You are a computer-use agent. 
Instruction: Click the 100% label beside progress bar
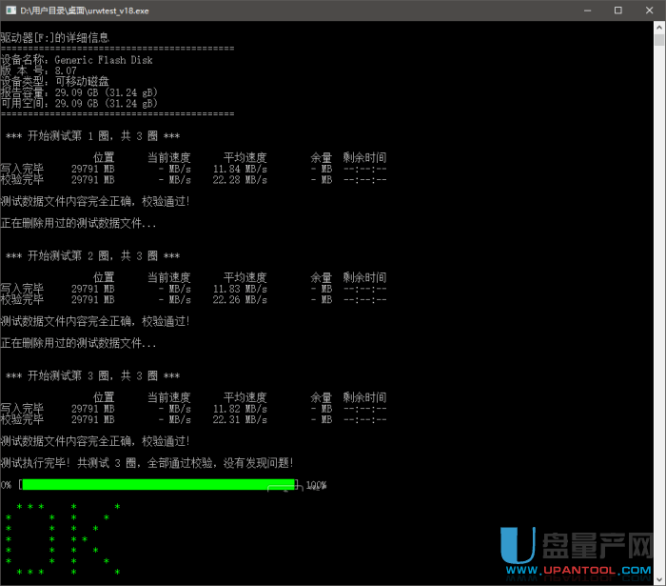pyautogui.click(x=316, y=485)
